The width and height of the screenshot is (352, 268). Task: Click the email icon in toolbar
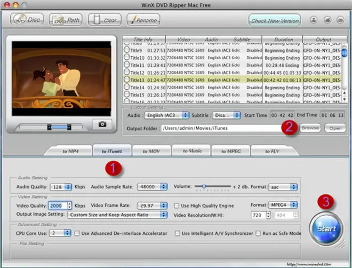341,20
